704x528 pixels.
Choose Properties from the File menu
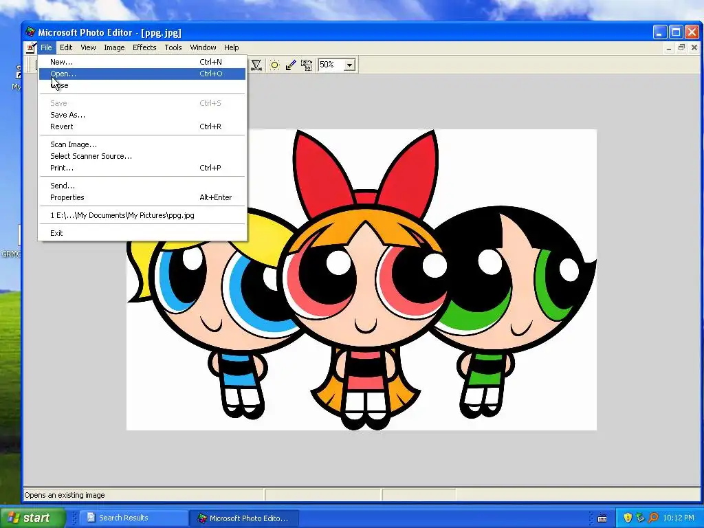coord(142,197)
